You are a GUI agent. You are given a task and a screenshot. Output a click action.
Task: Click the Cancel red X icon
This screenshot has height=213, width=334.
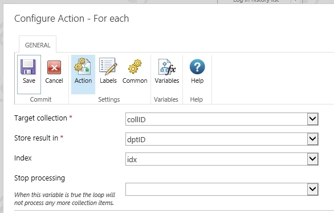[x=54, y=67]
